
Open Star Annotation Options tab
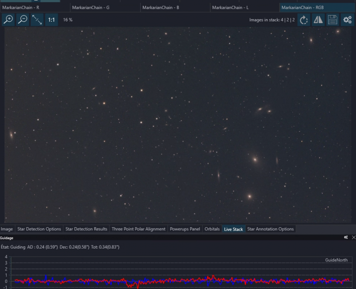point(271,229)
